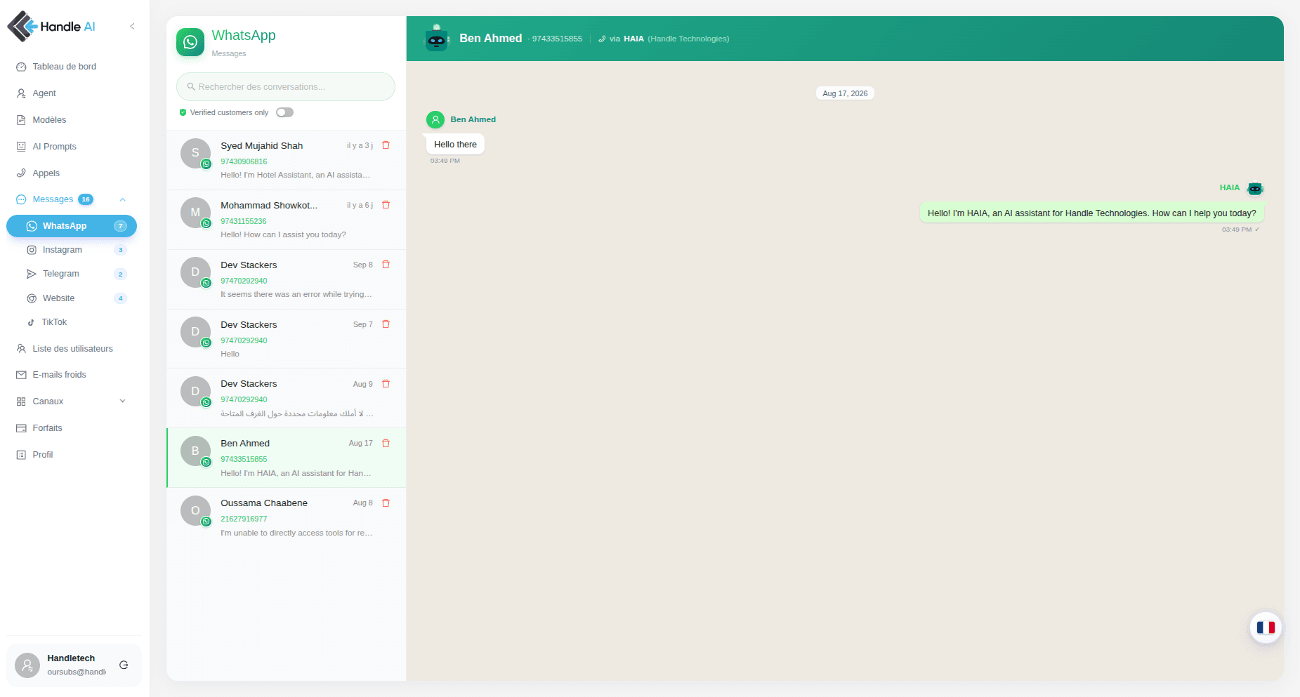Open conversation with Mohammad Showkot
This screenshot has height=697, width=1300.
coord(286,220)
